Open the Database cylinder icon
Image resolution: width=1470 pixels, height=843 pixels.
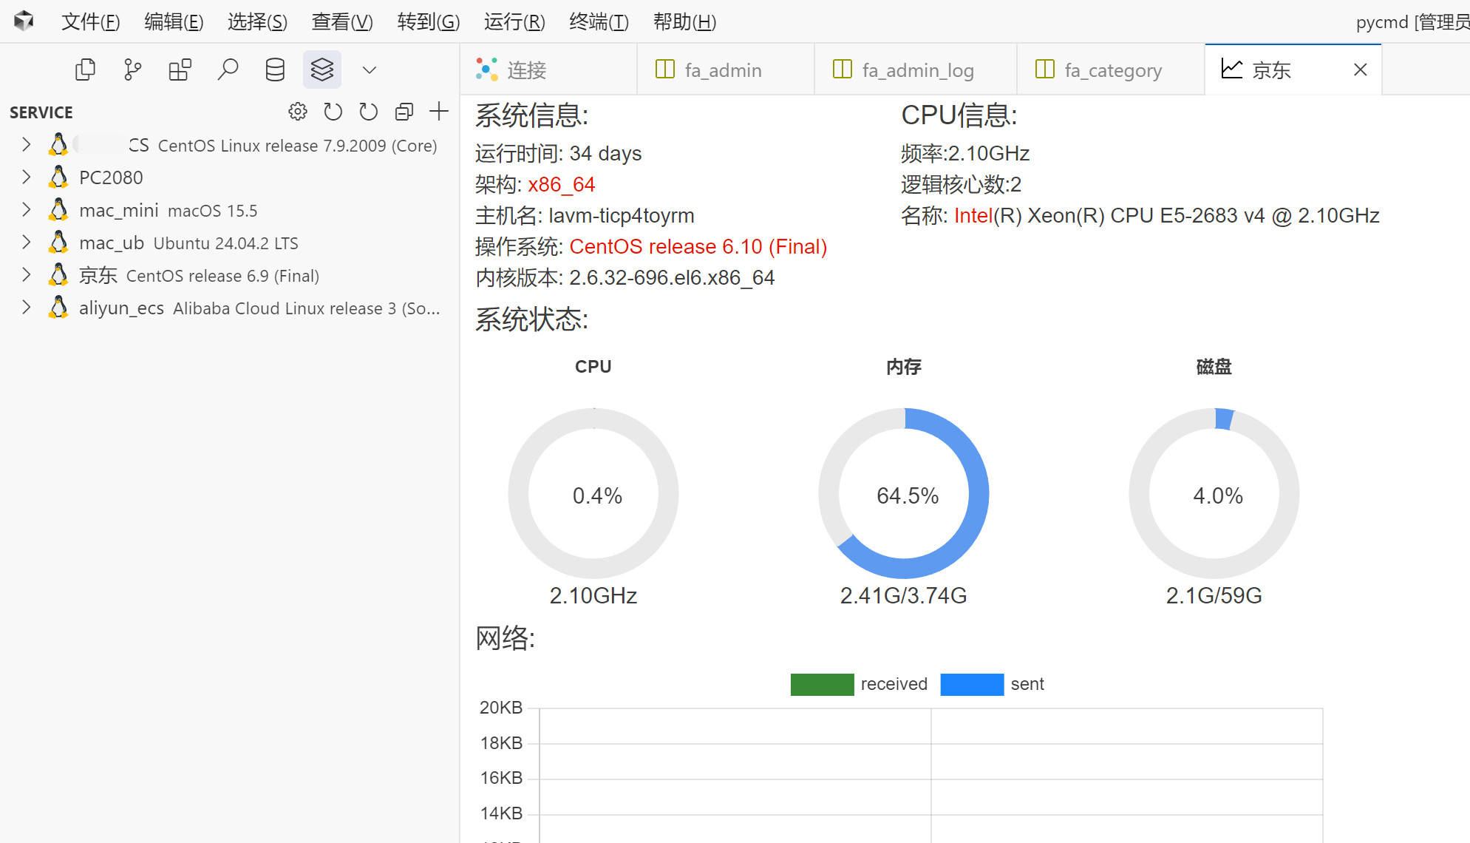275,70
